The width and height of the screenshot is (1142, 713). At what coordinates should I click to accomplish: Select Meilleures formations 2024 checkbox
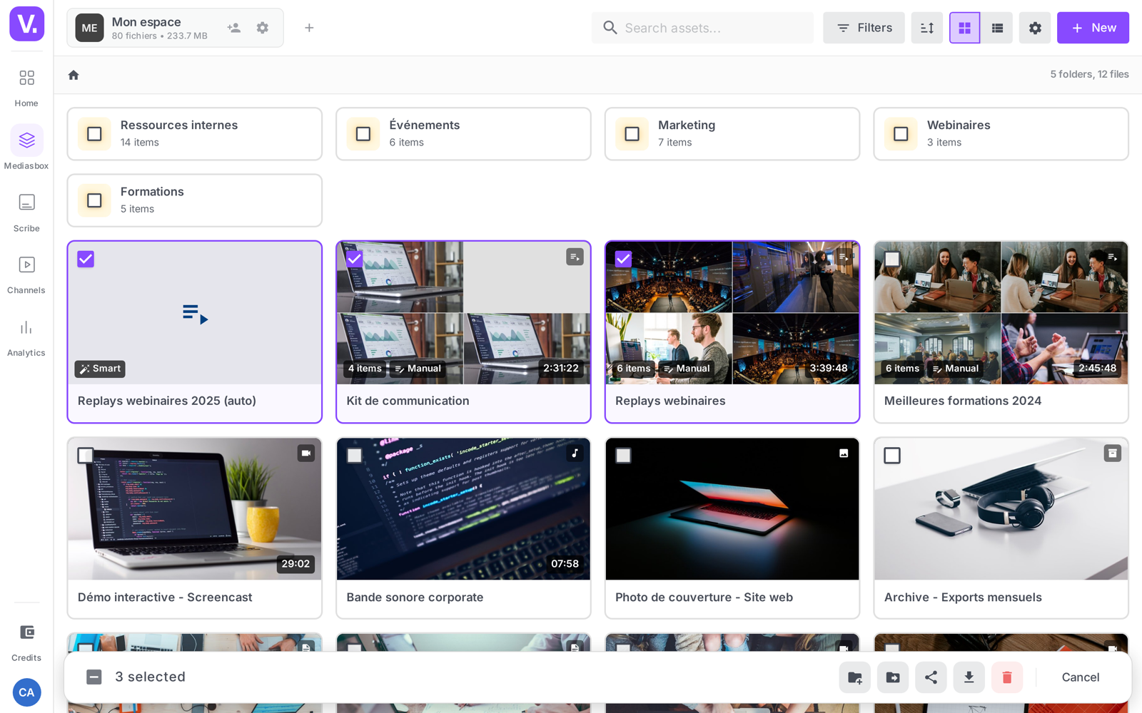[892, 259]
